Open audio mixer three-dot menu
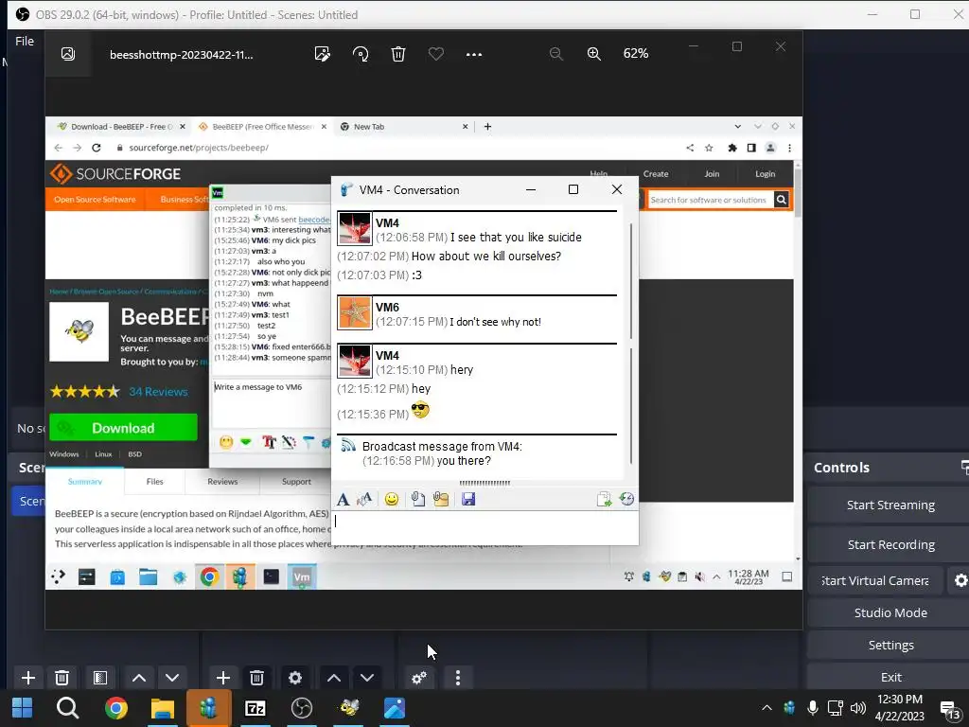Screen dimensions: 969x727 coord(458,678)
